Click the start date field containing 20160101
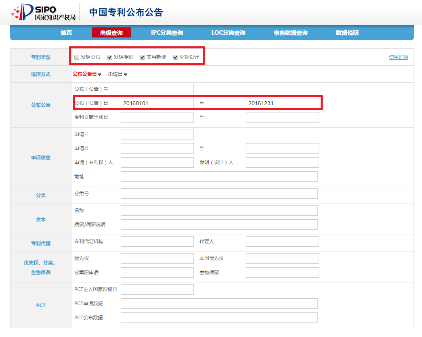 157,103
